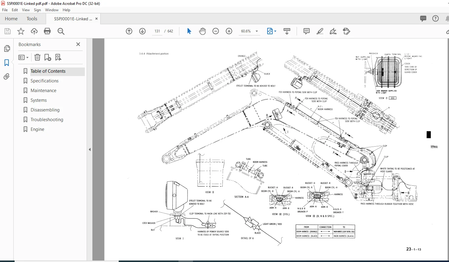Open the Edit menu

click(x=15, y=10)
